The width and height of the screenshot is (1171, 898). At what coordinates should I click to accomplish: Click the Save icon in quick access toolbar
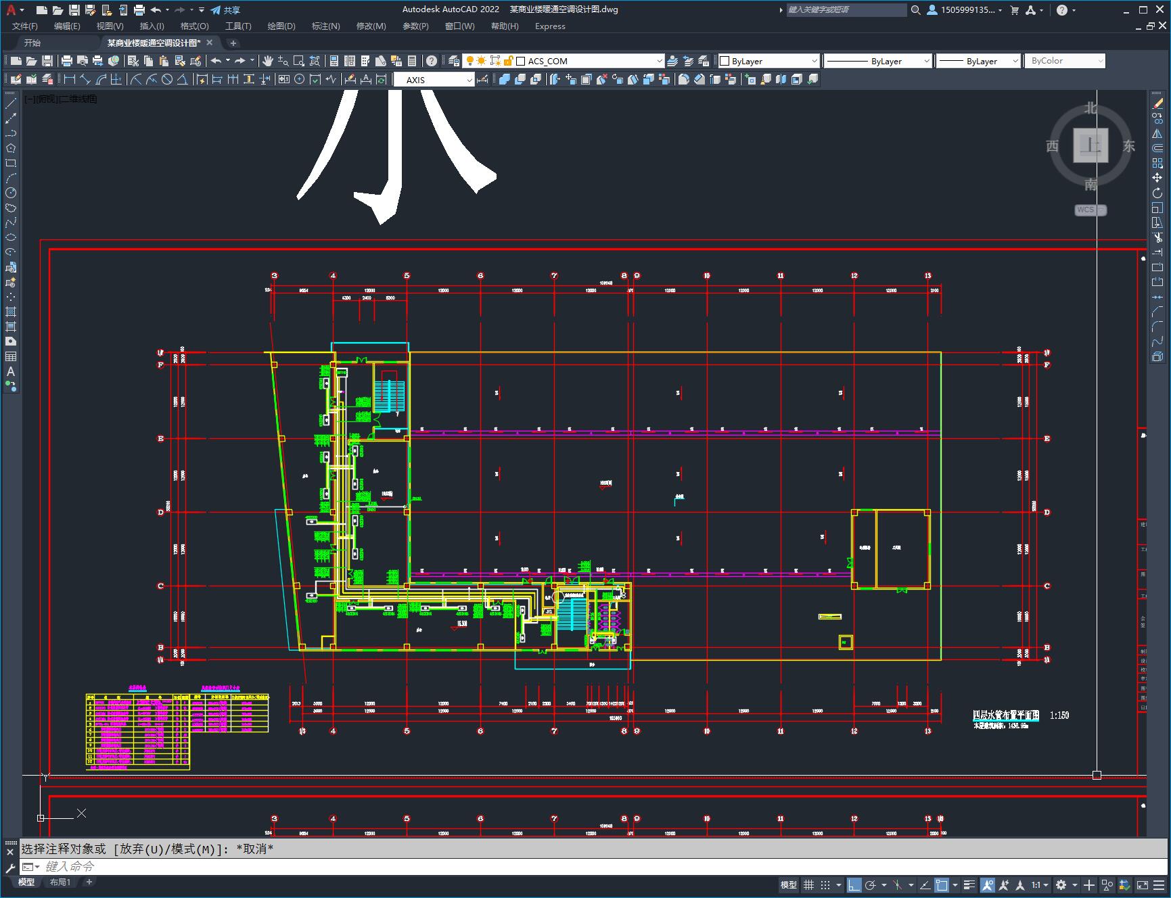point(74,10)
